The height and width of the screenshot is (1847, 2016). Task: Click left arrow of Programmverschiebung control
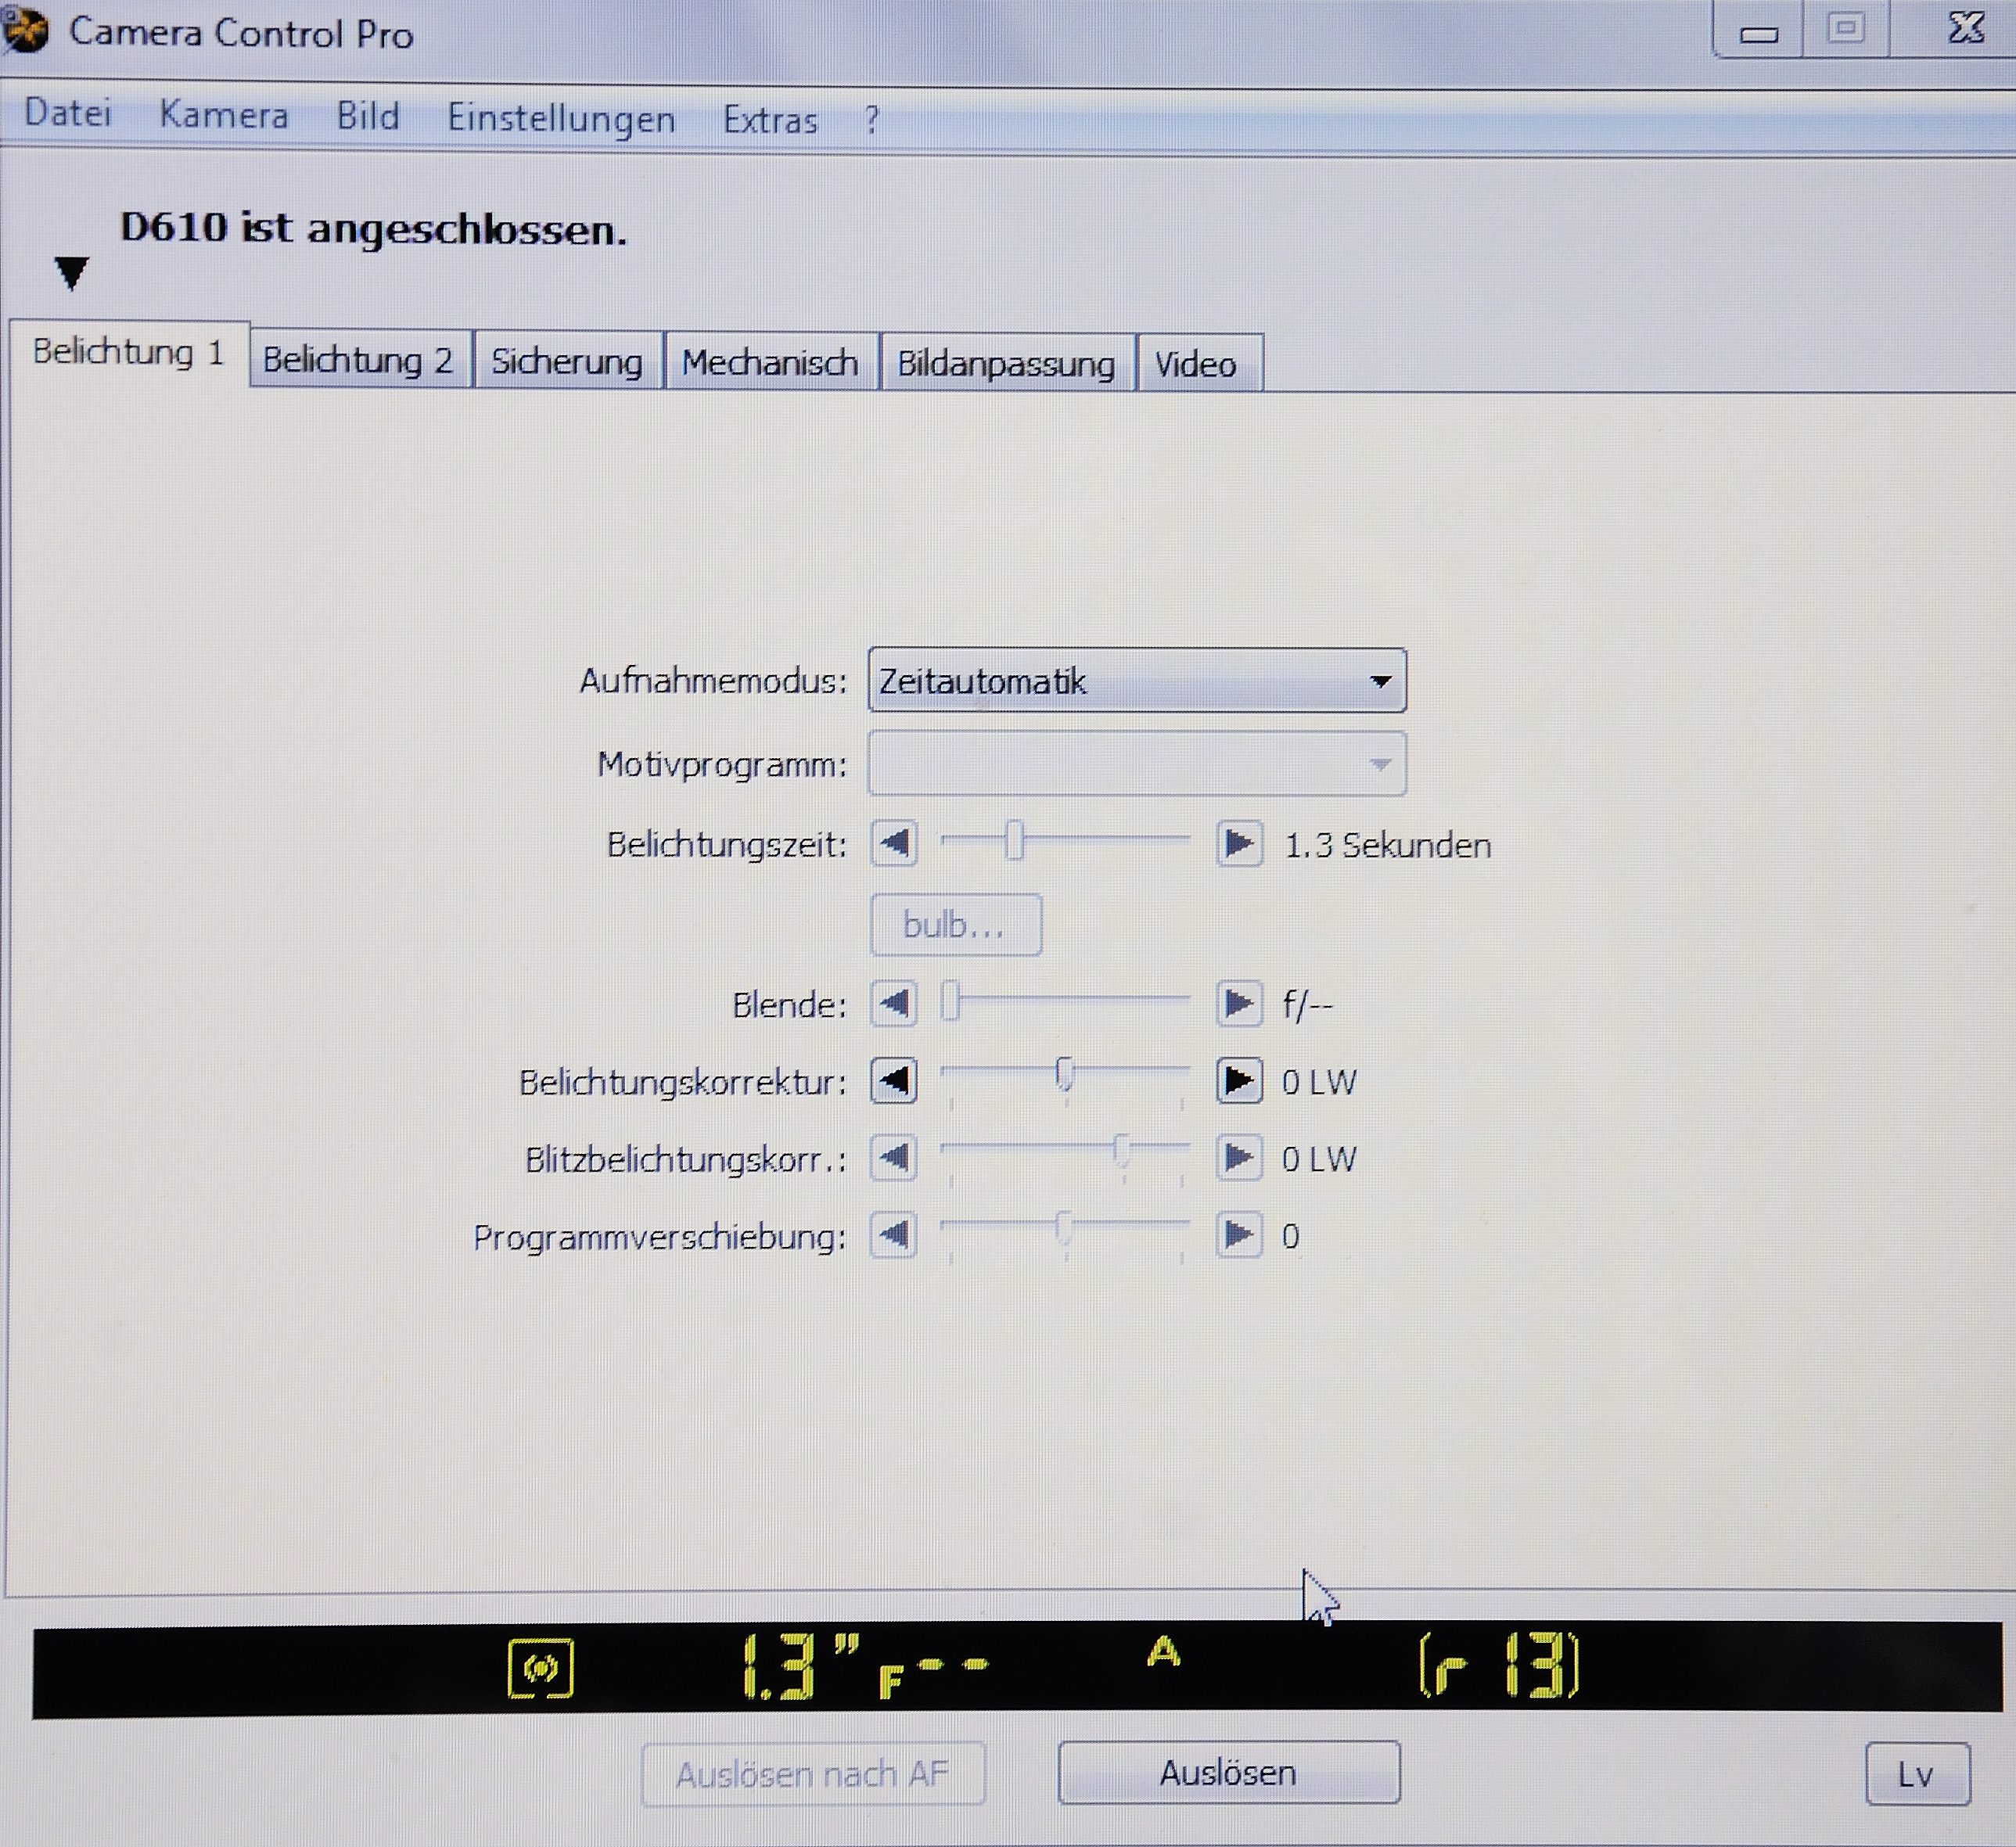click(894, 1236)
